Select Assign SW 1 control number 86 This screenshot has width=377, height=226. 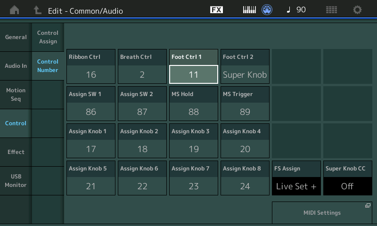[91, 112]
